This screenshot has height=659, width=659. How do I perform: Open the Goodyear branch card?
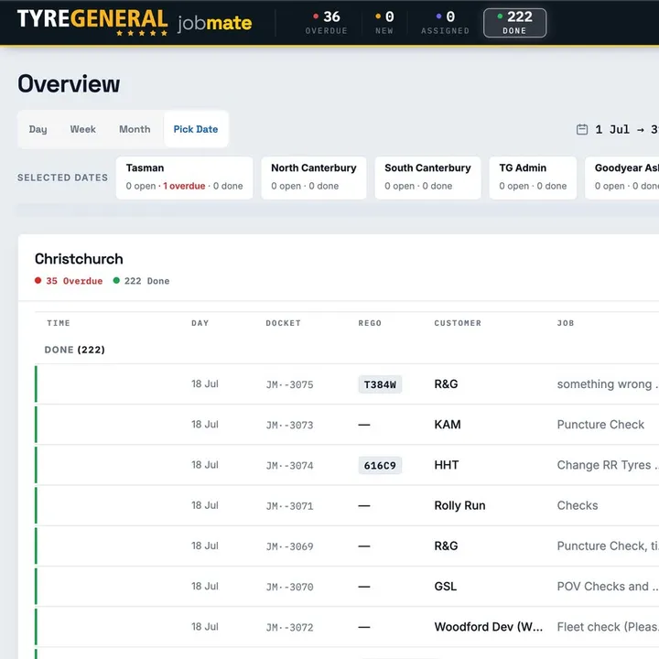point(622,178)
